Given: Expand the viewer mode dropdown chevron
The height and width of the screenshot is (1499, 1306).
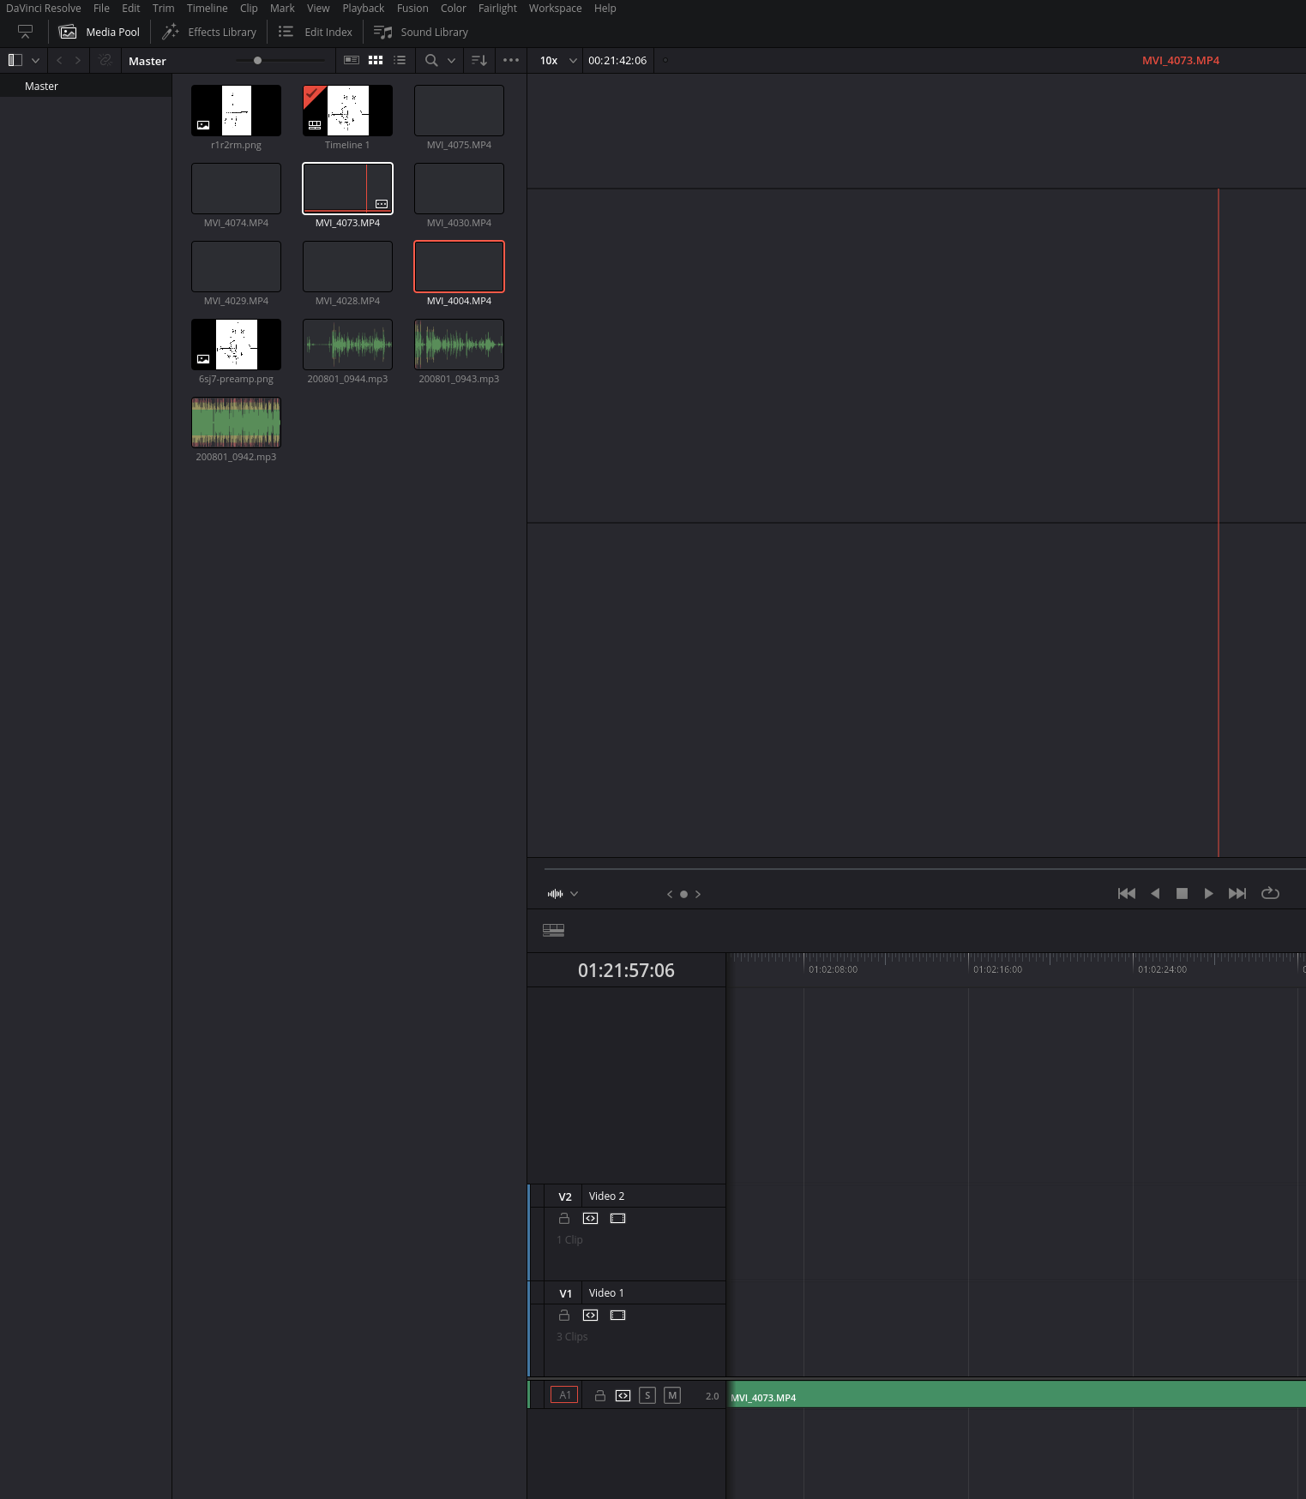Looking at the screenshot, I should tap(575, 894).
